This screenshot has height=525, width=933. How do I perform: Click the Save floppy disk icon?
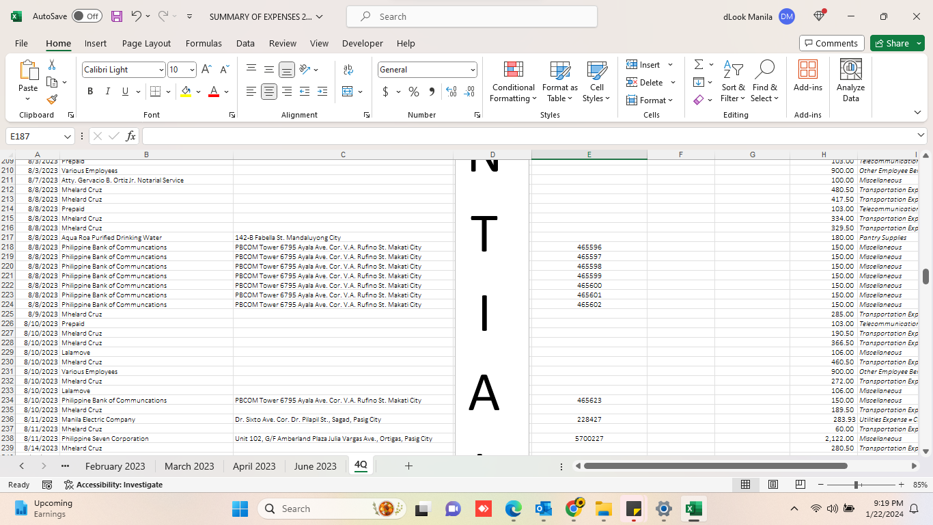(117, 16)
